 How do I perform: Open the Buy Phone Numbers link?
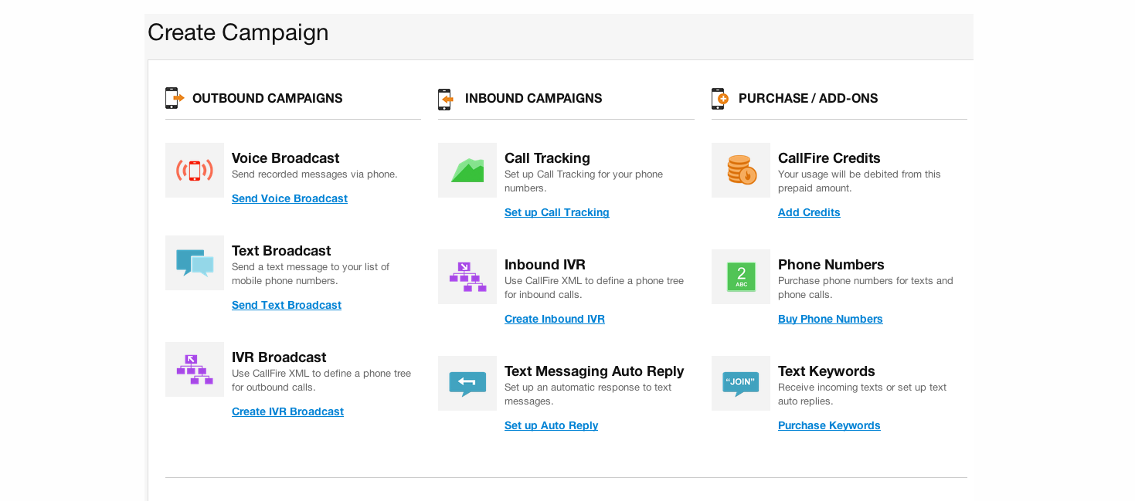point(830,319)
